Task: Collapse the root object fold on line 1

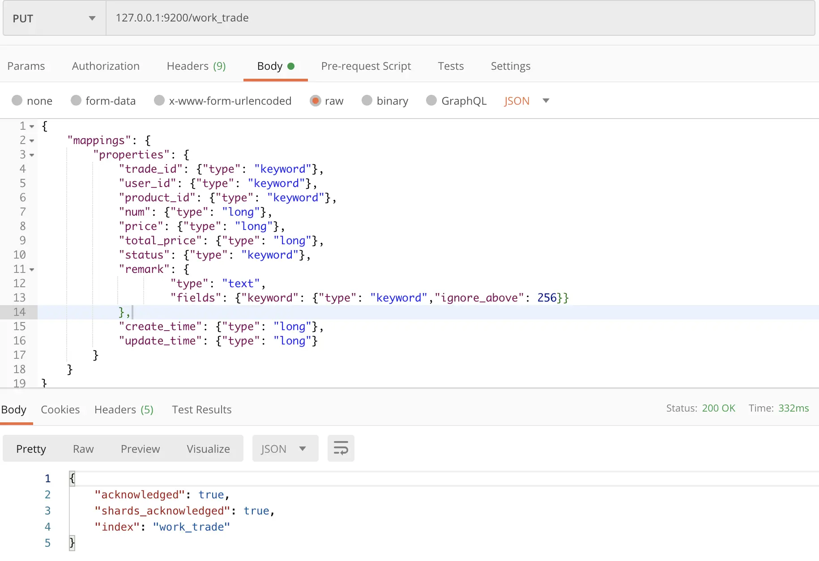Action: click(32, 127)
